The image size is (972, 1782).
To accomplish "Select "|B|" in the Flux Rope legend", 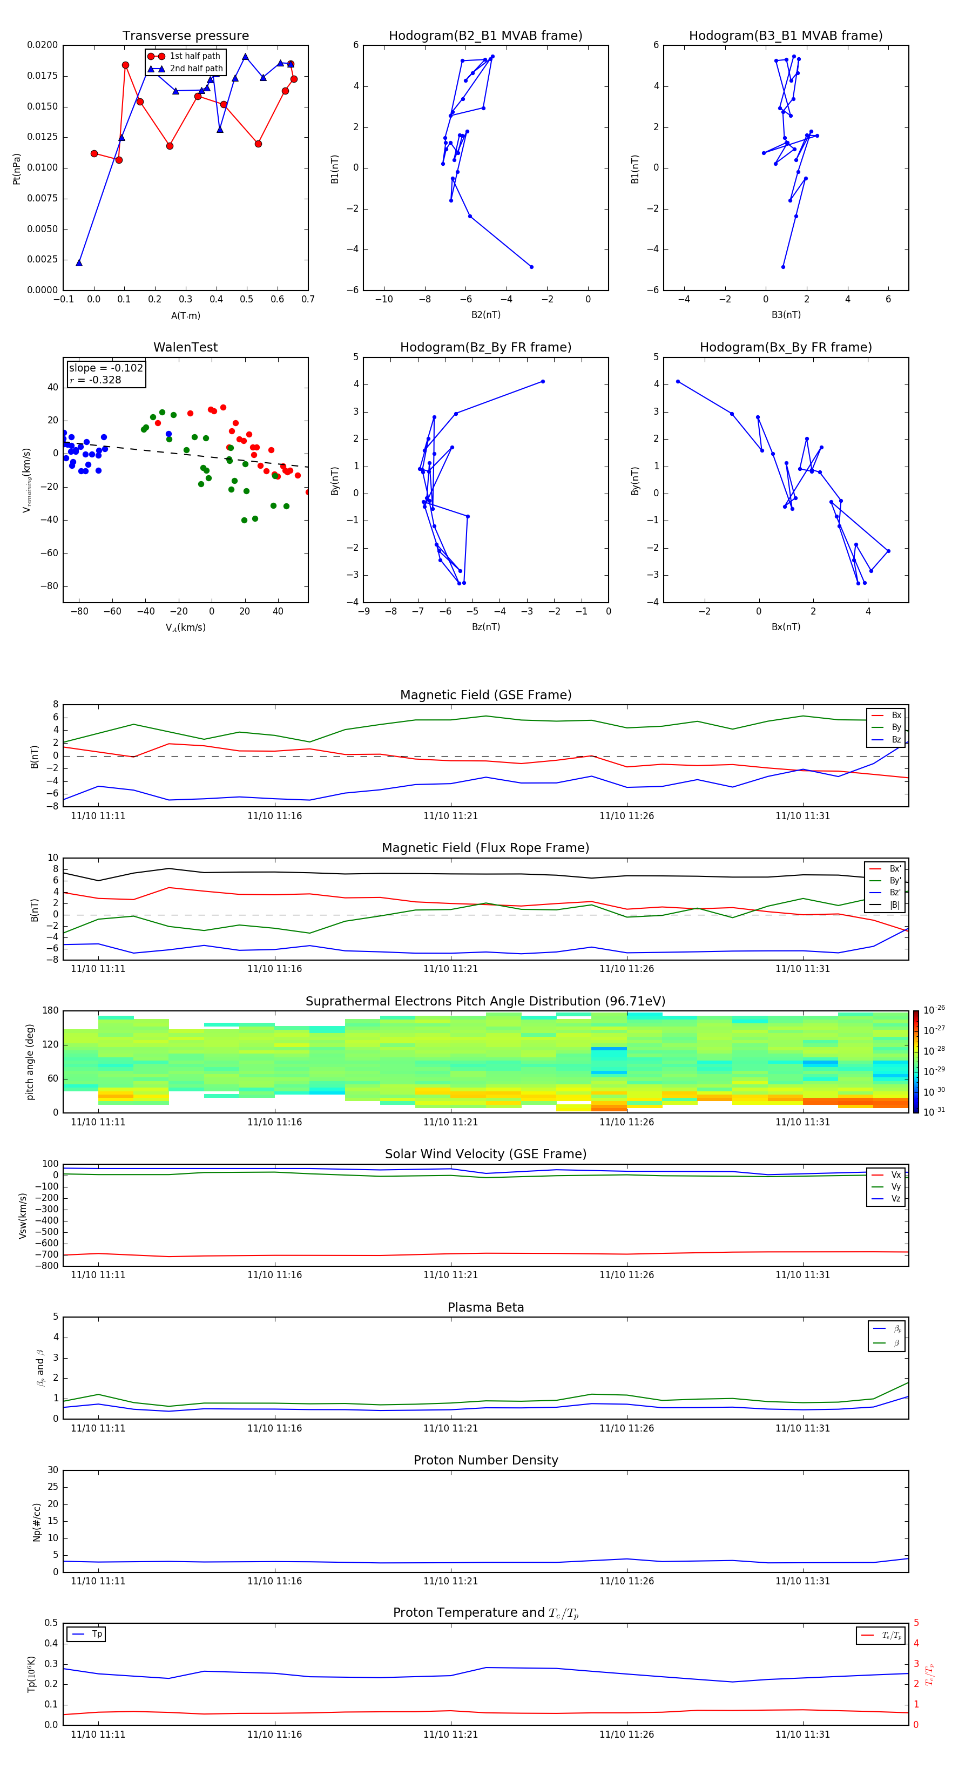I will pos(885,905).
